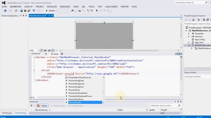The image size is (211, 118).
Task: Click the New Project toolbar icon
Action: pyautogui.click(x=16, y=10)
